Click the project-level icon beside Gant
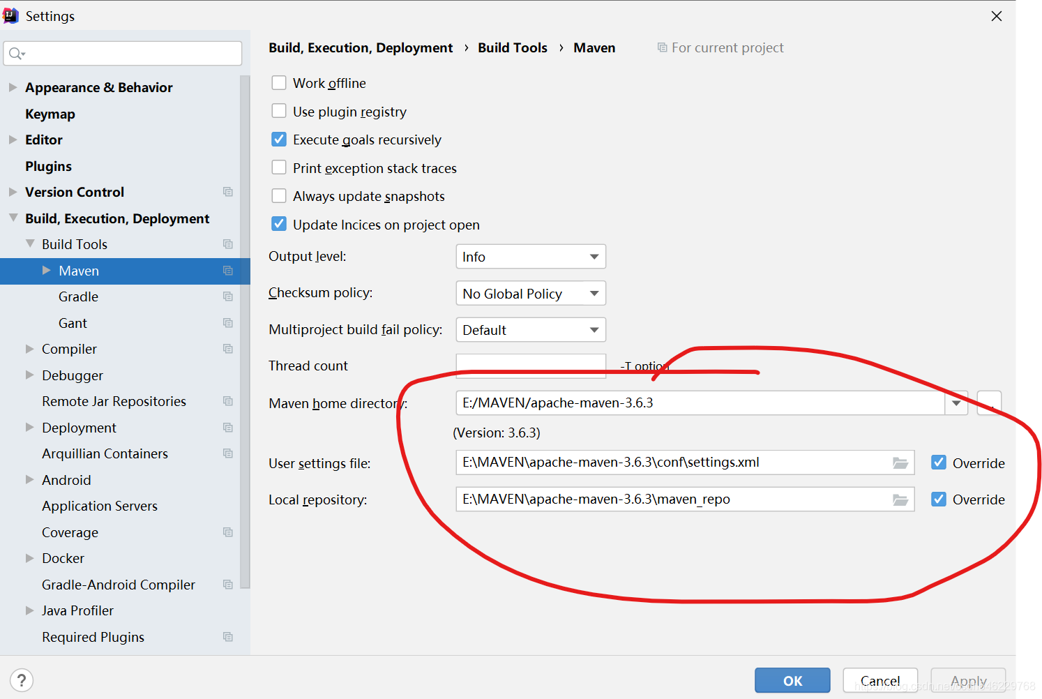The width and height of the screenshot is (1042, 699). (x=227, y=323)
